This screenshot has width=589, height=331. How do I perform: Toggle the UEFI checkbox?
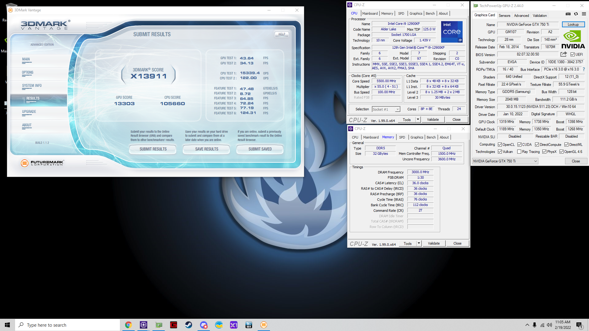572,55
